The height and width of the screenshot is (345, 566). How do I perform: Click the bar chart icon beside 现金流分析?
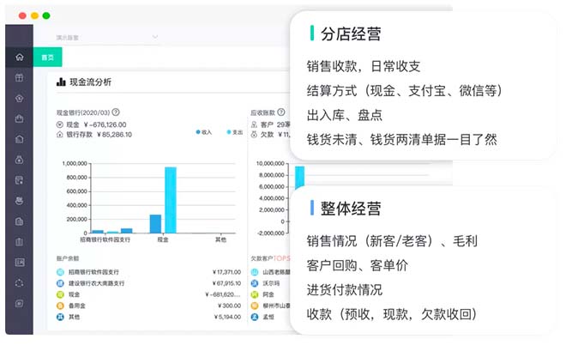point(61,82)
